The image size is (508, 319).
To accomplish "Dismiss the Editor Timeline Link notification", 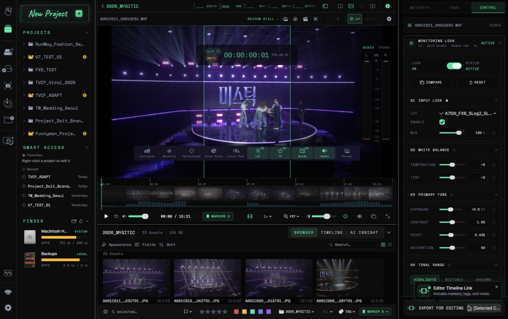I will pyautogui.click(x=497, y=287).
